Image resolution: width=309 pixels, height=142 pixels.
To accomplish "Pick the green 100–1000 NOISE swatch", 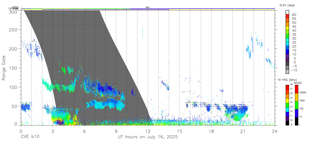I will click(x=296, y=105).
